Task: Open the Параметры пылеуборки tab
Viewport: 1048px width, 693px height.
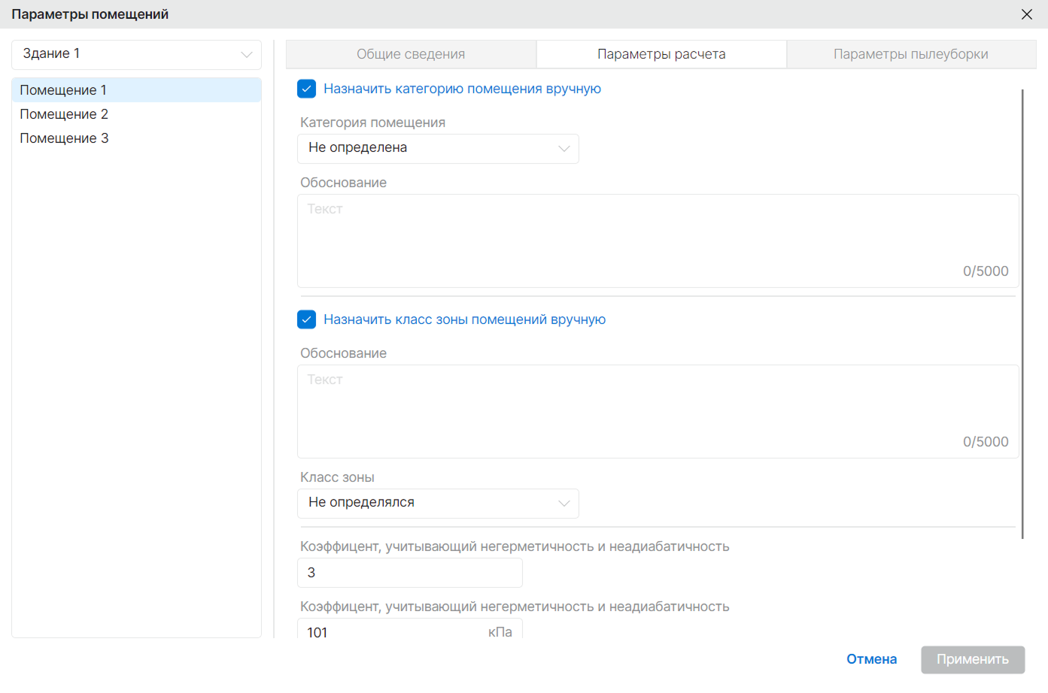Action: pyautogui.click(x=911, y=54)
